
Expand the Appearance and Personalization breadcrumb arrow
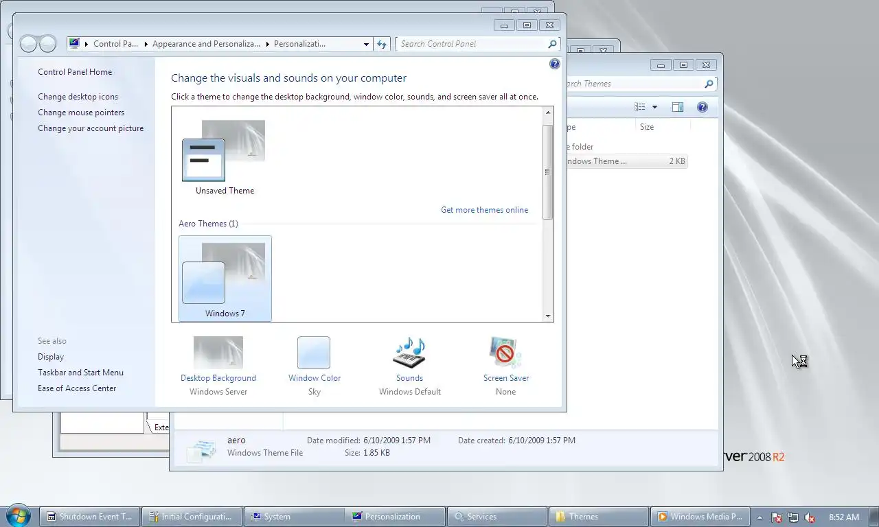click(x=267, y=44)
